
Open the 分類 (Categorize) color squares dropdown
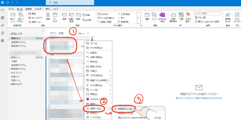pos(181,17)
